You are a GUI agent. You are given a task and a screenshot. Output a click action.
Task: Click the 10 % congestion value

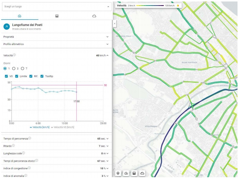[x=103, y=168]
